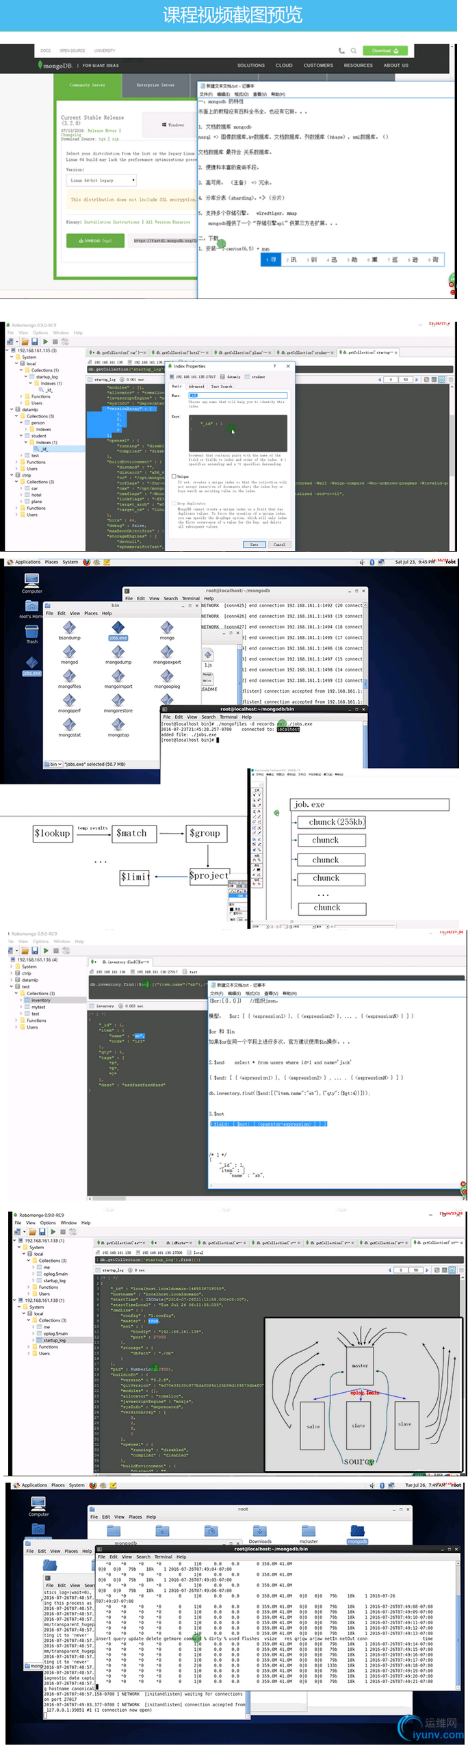This screenshot has width=468, height=1746.
Task: Open the Linux 64-bit legacy version dropdown
Action: (x=101, y=181)
